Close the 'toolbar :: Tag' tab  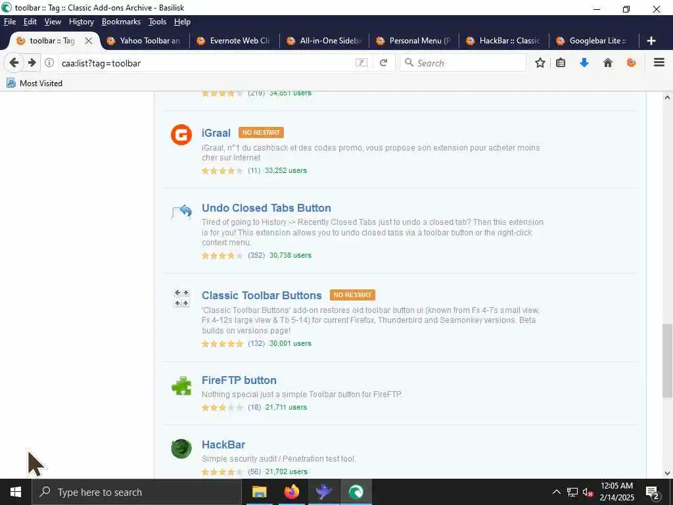(89, 41)
